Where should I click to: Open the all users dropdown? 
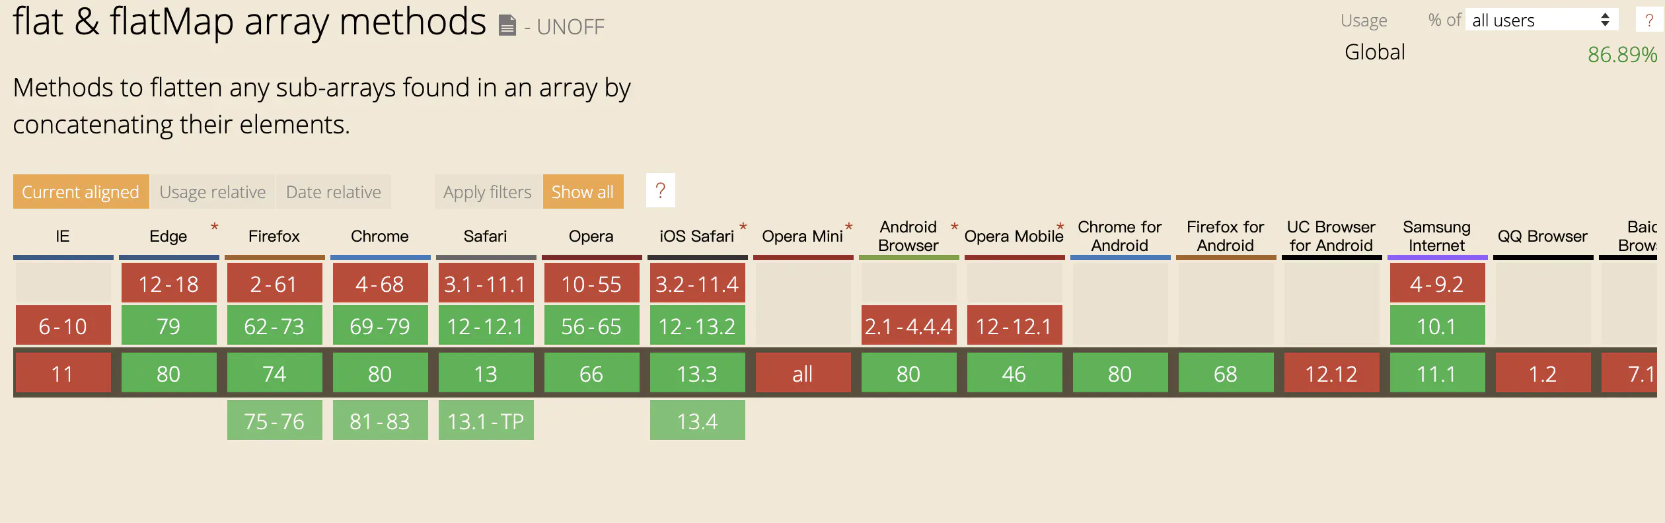(x=1541, y=20)
